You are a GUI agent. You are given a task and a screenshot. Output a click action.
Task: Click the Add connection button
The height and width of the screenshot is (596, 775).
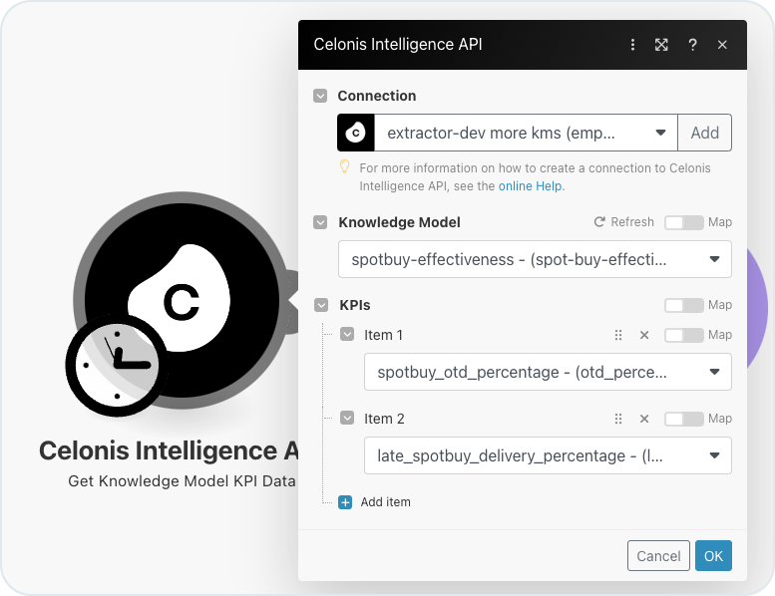(x=705, y=133)
